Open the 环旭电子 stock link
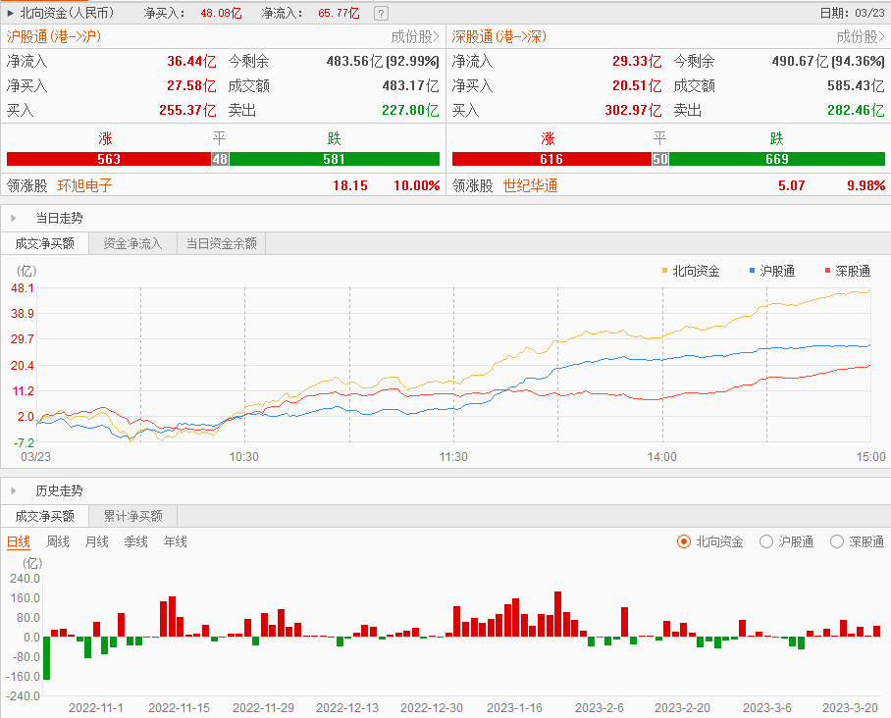This screenshot has width=891, height=718. coord(85,185)
